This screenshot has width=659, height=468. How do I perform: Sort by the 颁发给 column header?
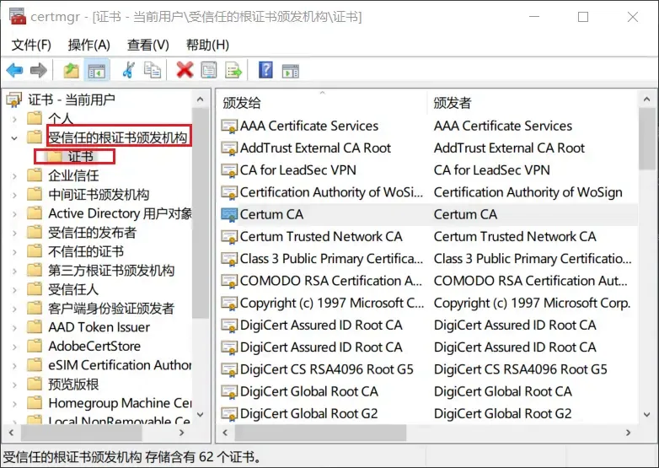click(x=322, y=103)
